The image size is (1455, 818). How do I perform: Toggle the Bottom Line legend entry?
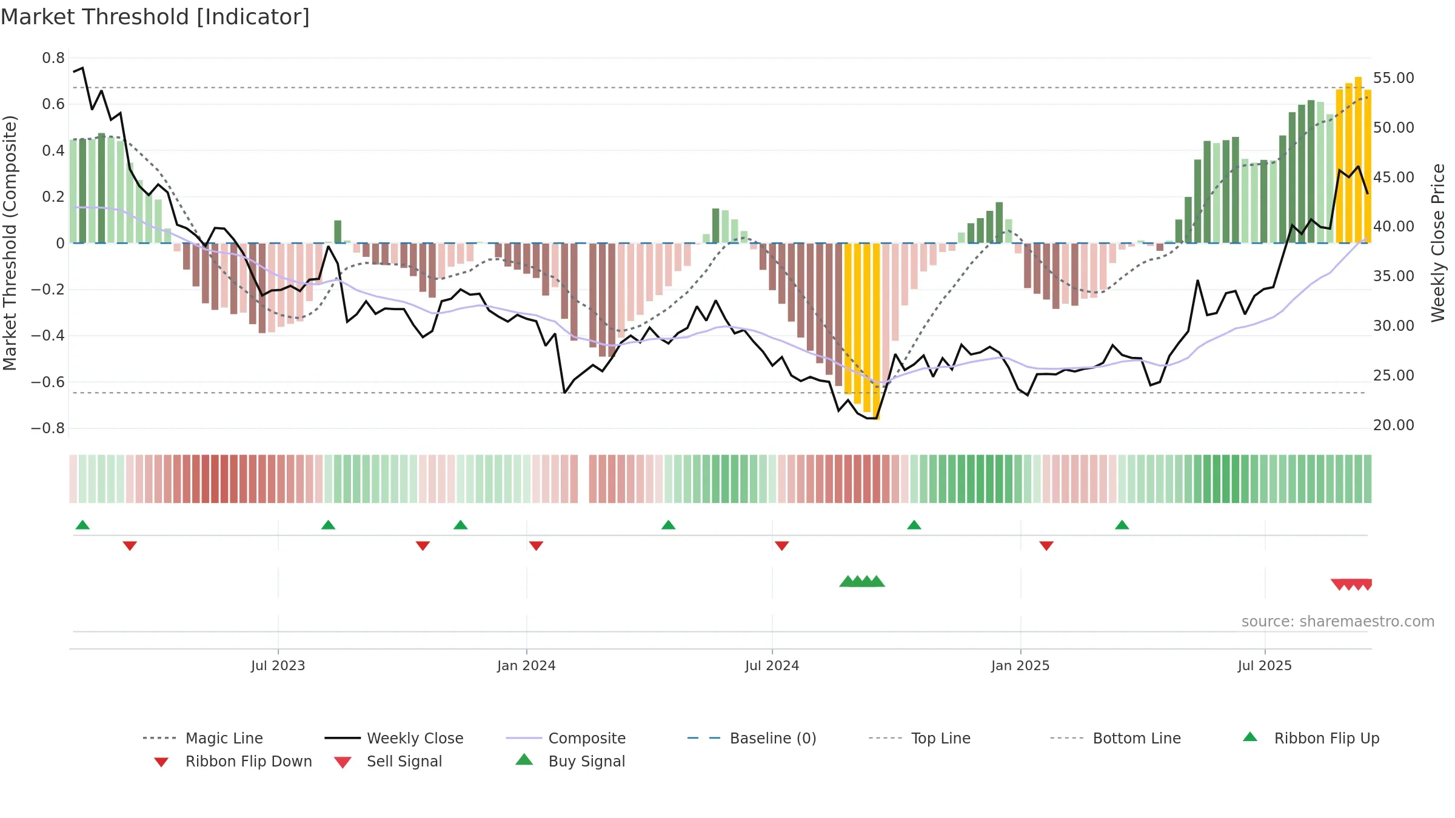coord(1115,738)
